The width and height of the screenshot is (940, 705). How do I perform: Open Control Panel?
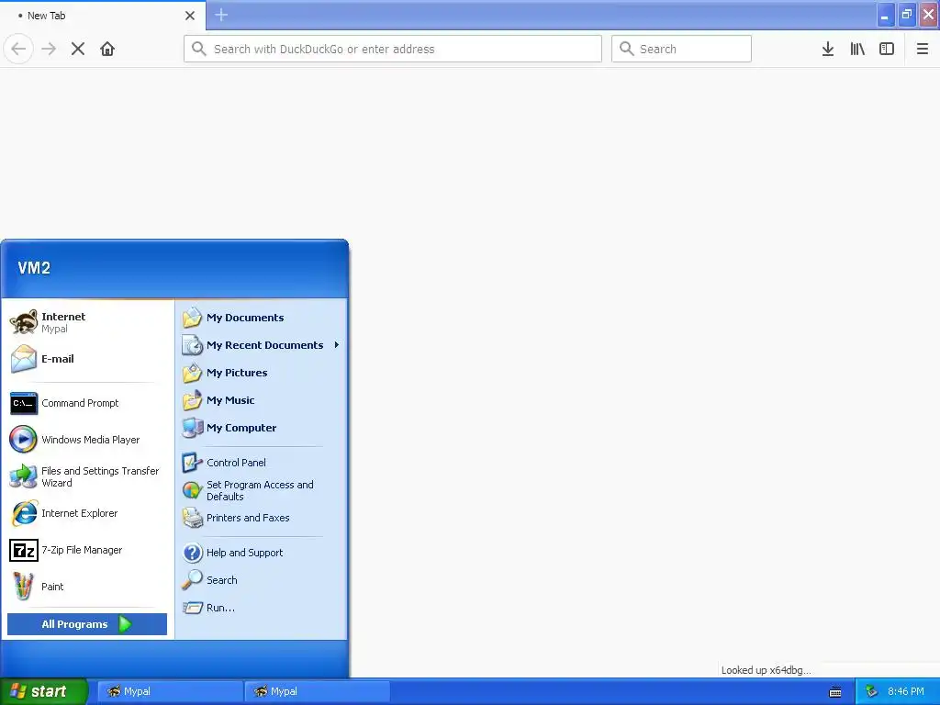tap(261, 463)
